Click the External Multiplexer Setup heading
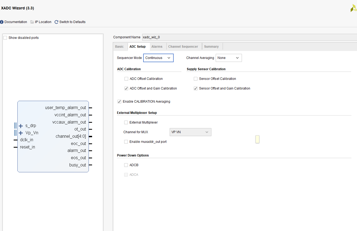357x231 pixels. pyautogui.click(x=137, y=113)
